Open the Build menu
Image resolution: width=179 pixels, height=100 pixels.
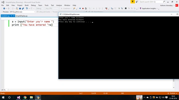[x=27, y=5]
